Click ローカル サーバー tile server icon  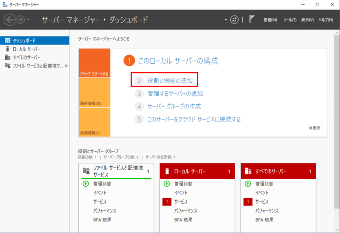tap(167, 171)
